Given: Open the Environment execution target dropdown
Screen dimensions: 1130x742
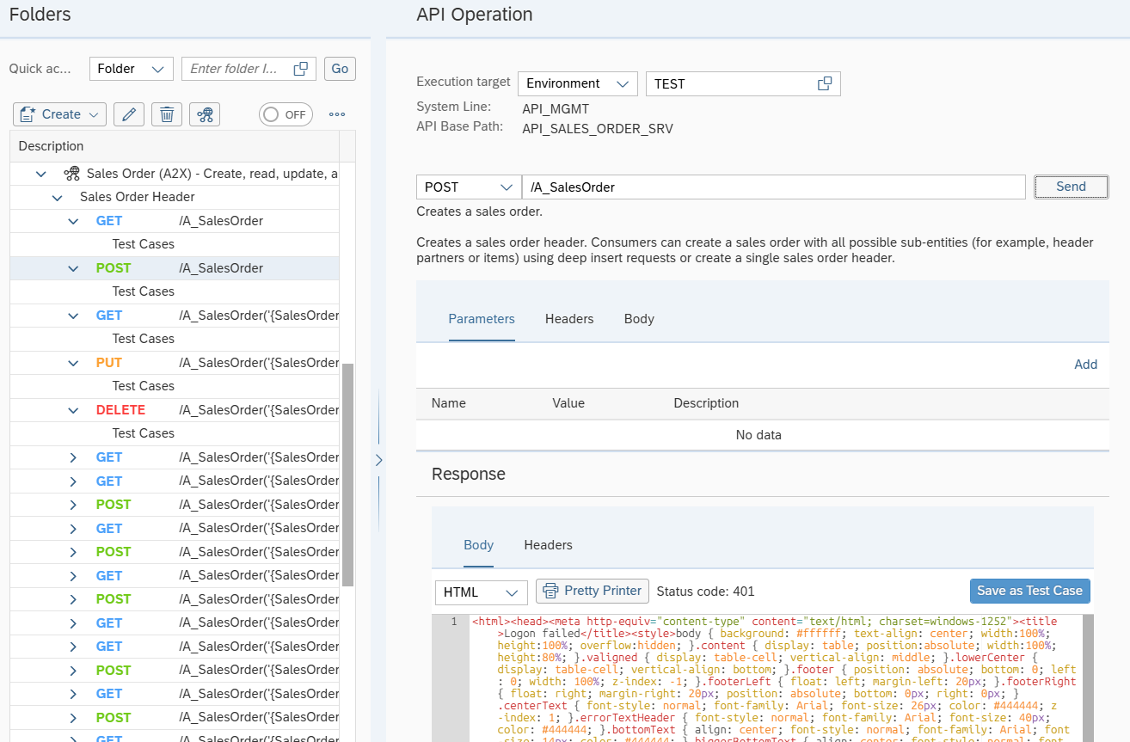Looking at the screenshot, I should tap(577, 83).
